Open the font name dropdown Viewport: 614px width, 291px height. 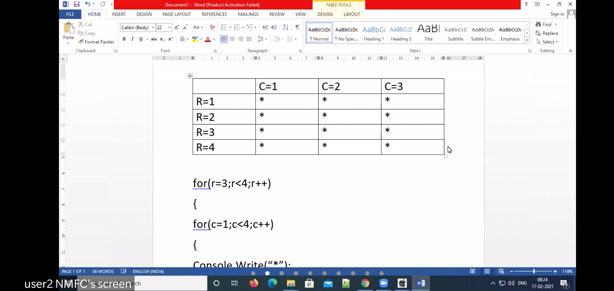[153, 27]
